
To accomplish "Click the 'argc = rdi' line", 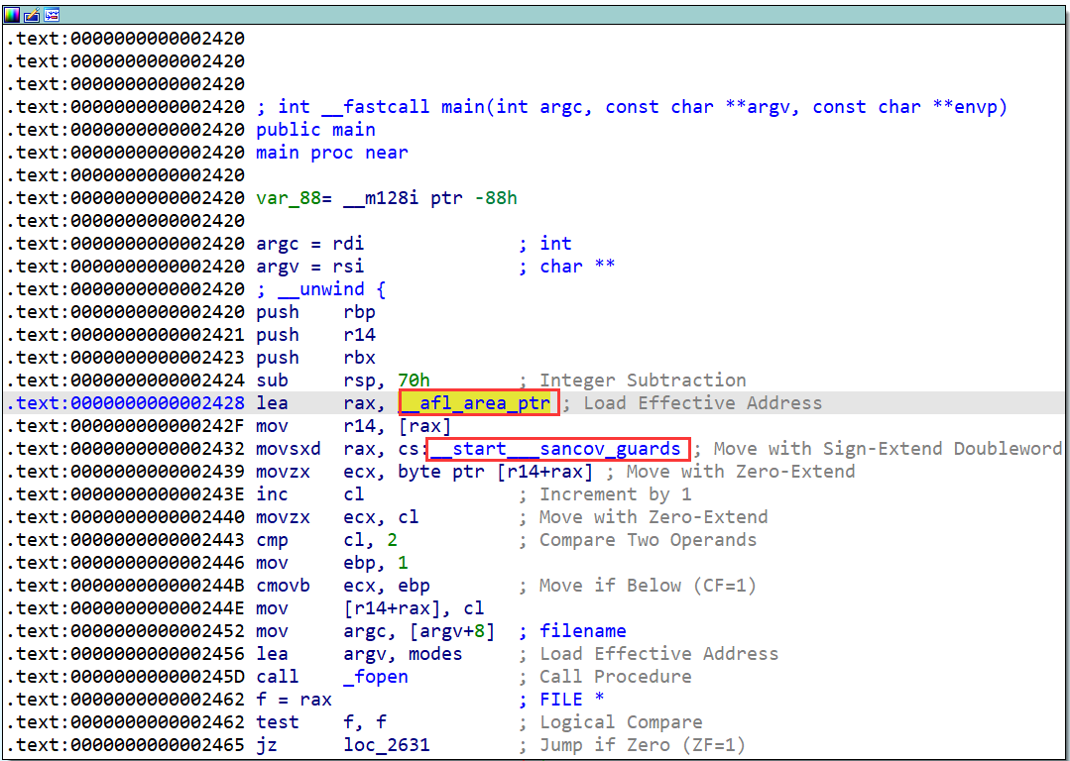I will tap(310, 244).
